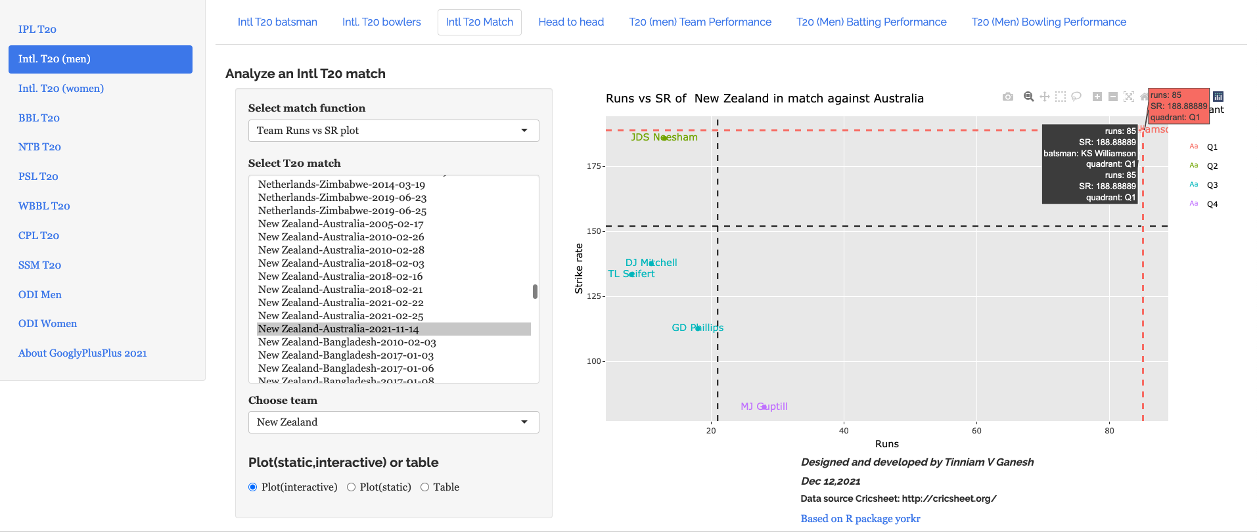
Task: Activate the Lasso Select tool
Action: [1076, 97]
